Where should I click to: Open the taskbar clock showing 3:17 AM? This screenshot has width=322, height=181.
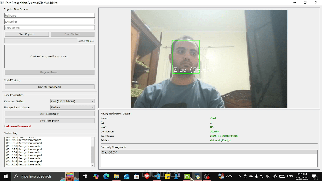tap(302, 176)
